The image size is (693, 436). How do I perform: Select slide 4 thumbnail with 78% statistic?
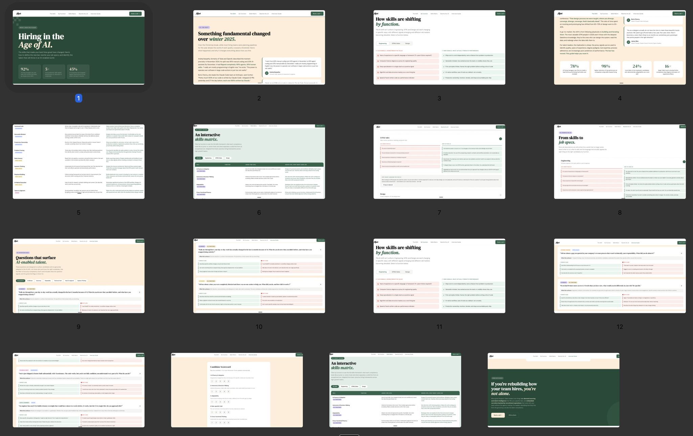click(620, 47)
